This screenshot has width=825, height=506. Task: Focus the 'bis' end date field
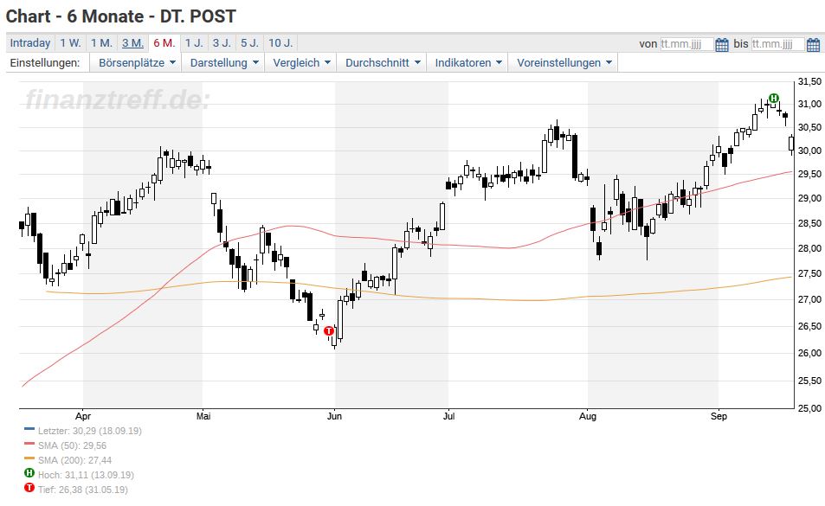pos(777,44)
